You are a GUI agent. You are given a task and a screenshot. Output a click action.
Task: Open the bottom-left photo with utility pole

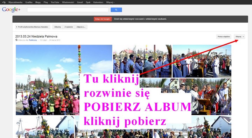pyautogui.click(x=45, y=127)
